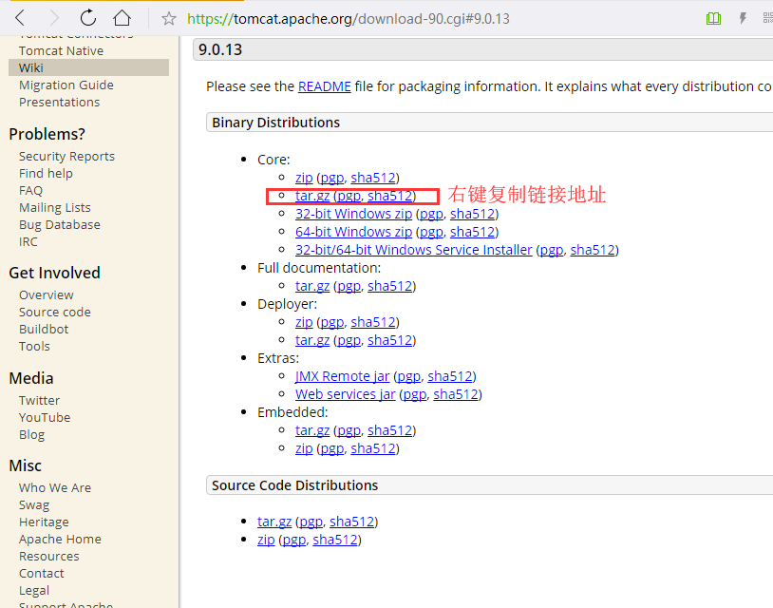
Task: Open Bug Database link
Action: pyautogui.click(x=60, y=225)
